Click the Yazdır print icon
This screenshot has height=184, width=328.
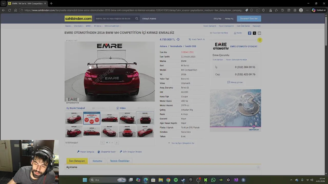[238, 33]
